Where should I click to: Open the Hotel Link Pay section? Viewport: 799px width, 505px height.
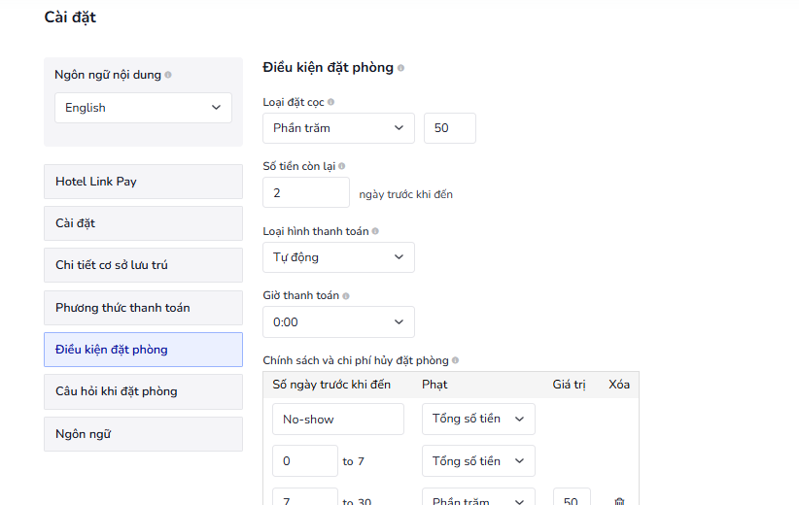click(143, 182)
